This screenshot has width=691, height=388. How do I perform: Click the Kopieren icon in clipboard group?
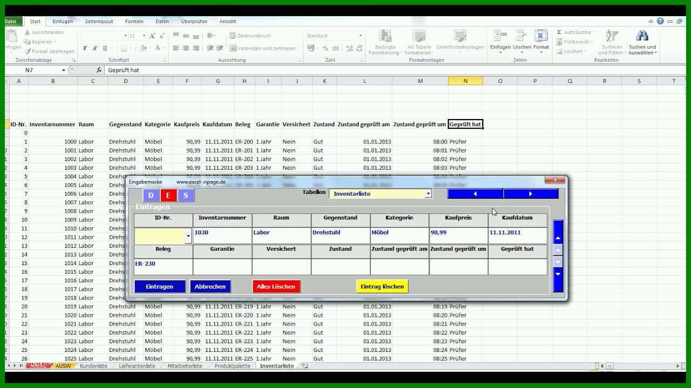[x=28, y=41]
